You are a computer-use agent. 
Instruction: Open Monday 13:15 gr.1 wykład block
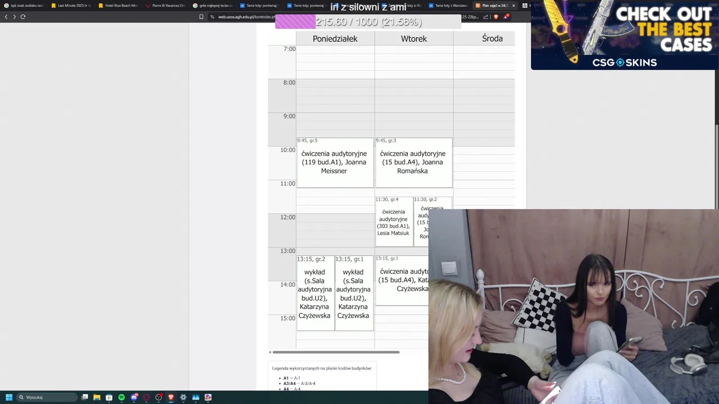click(354, 293)
